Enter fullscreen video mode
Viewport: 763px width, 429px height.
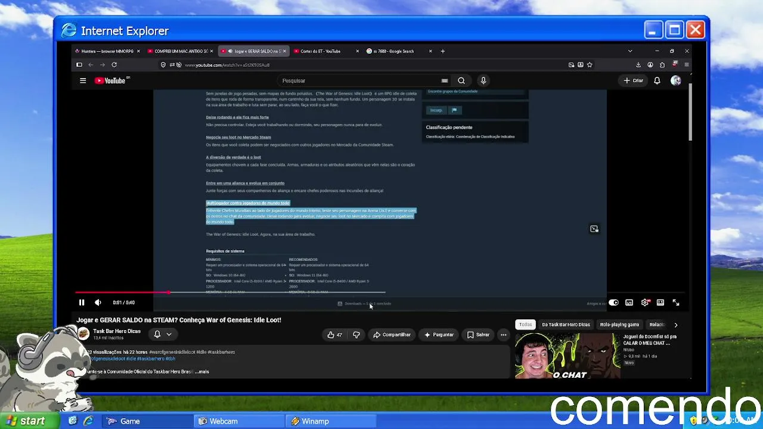tap(676, 303)
